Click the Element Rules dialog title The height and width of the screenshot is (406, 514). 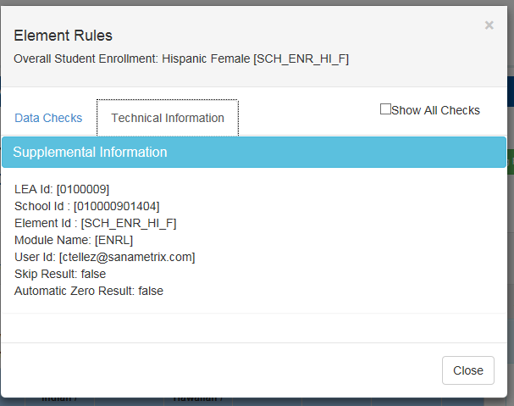click(64, 36)
